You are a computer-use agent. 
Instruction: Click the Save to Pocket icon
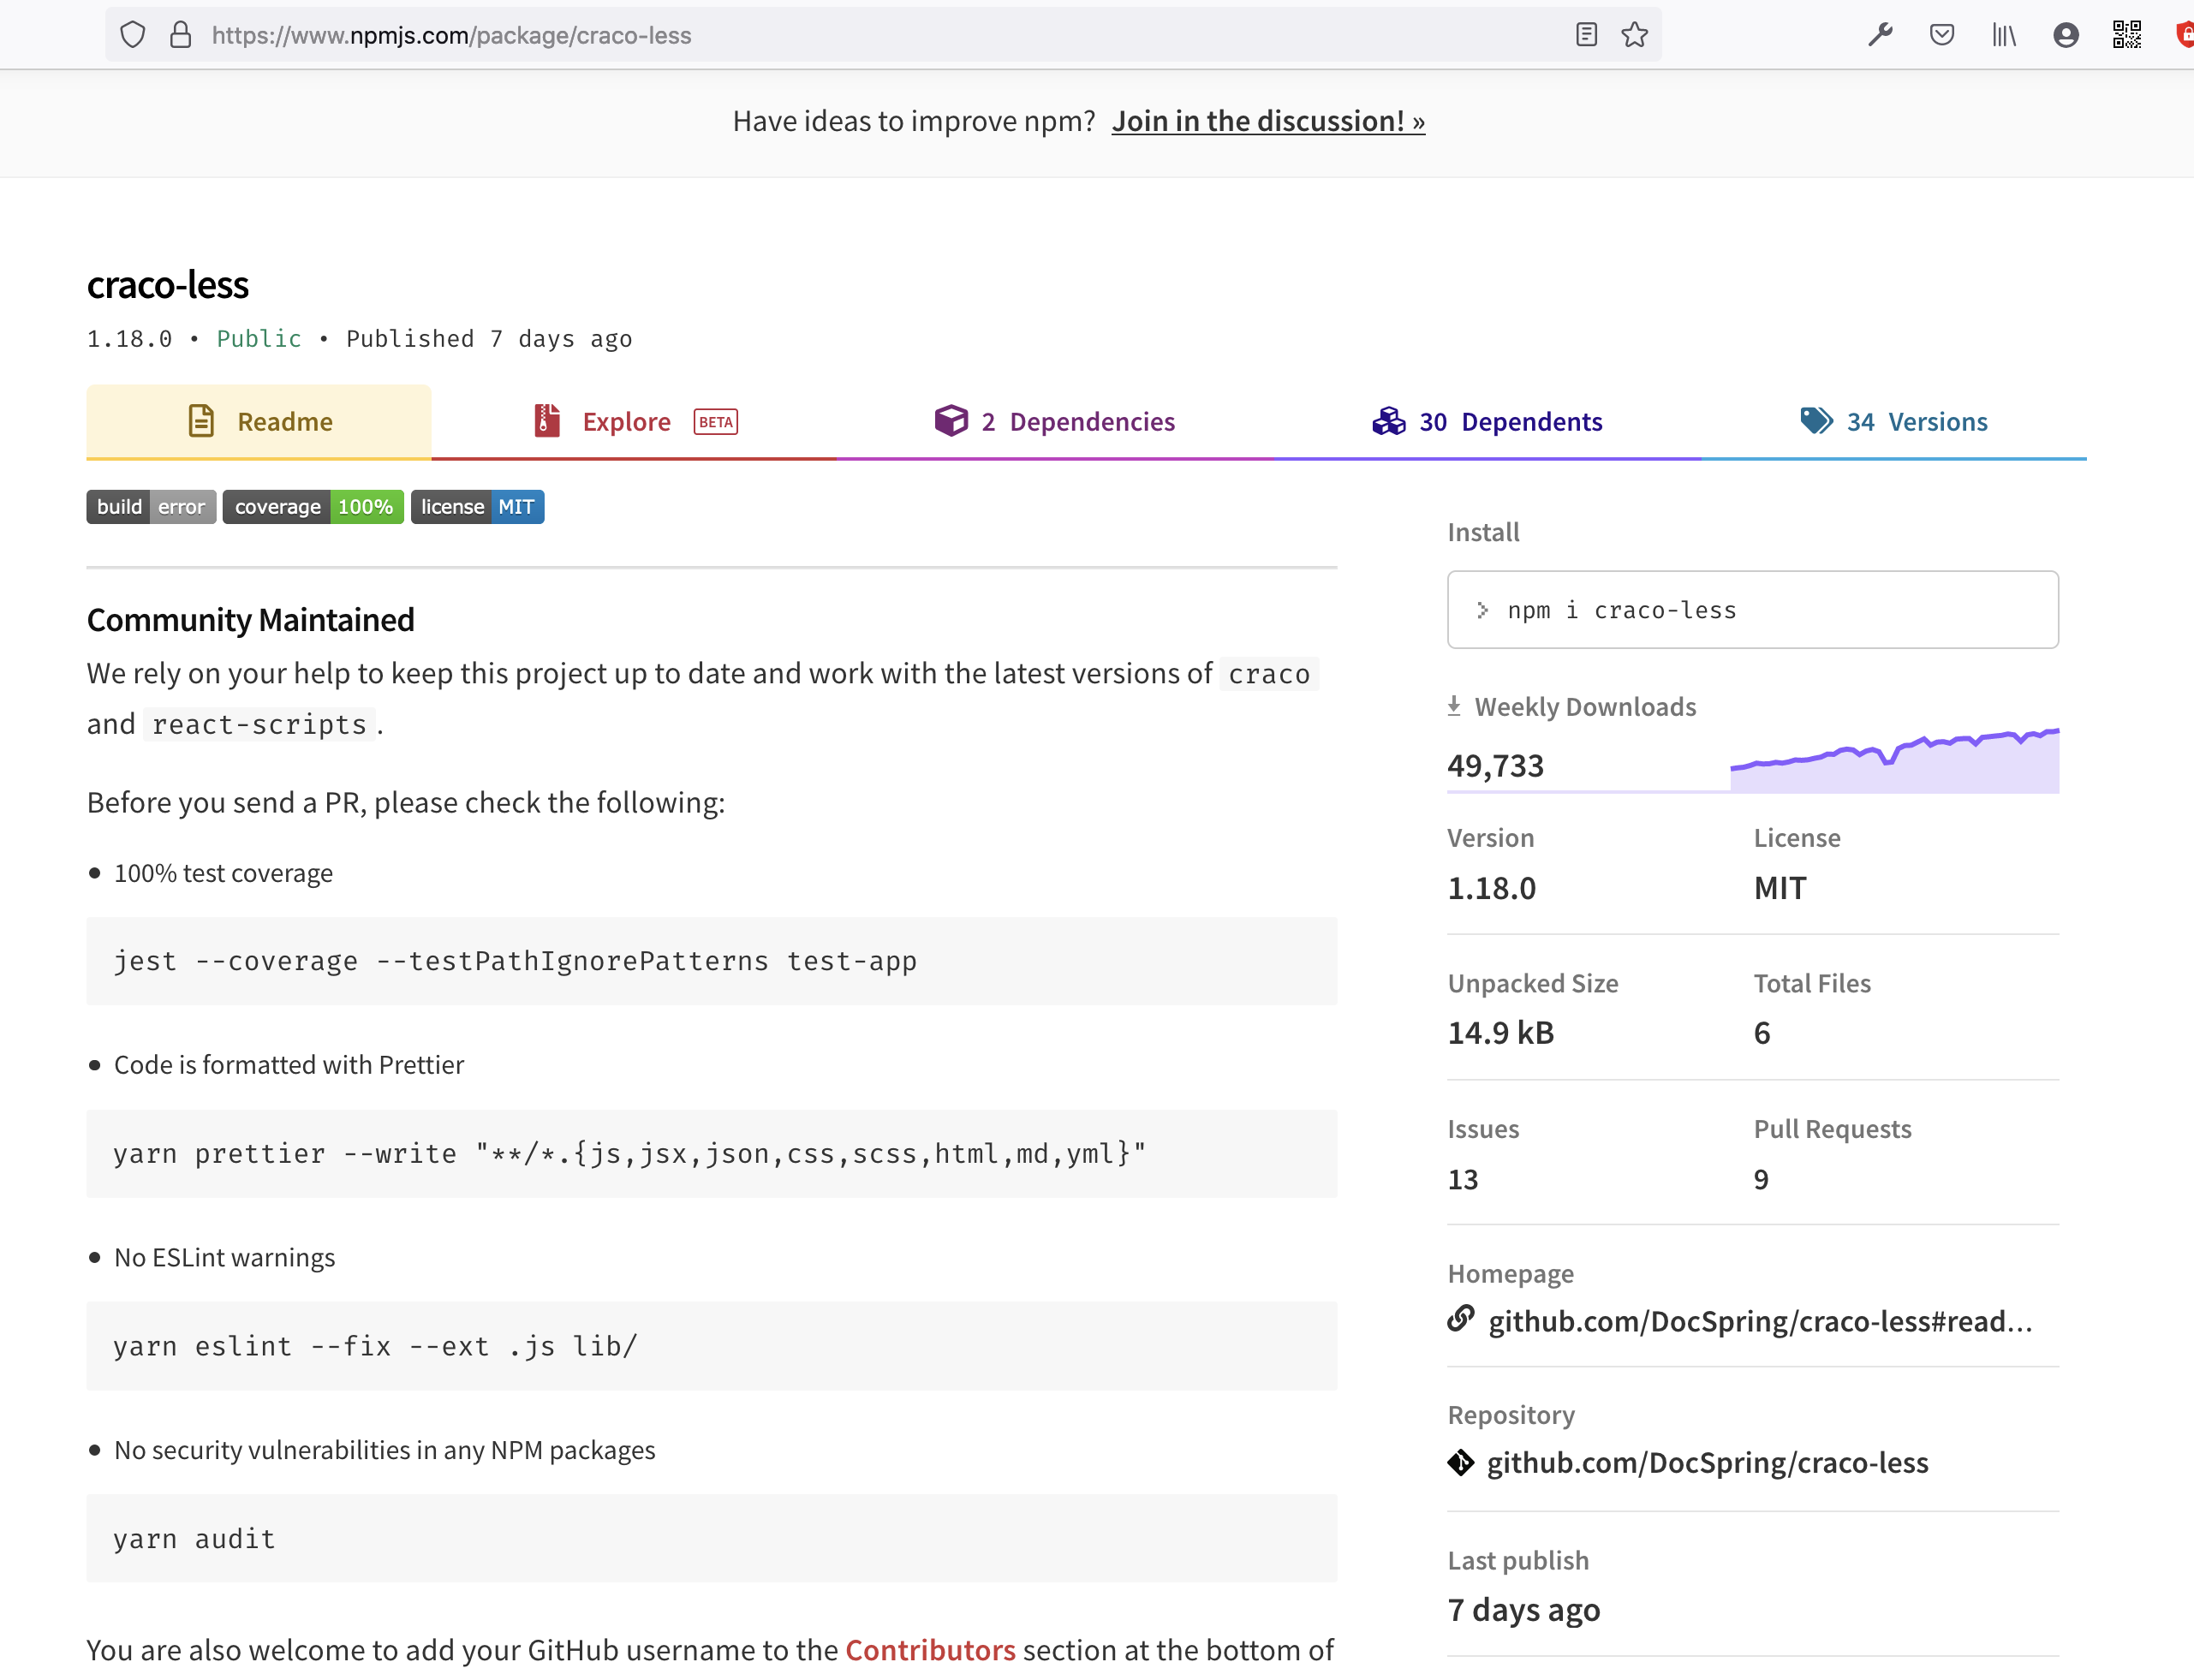coord(1942,35)
